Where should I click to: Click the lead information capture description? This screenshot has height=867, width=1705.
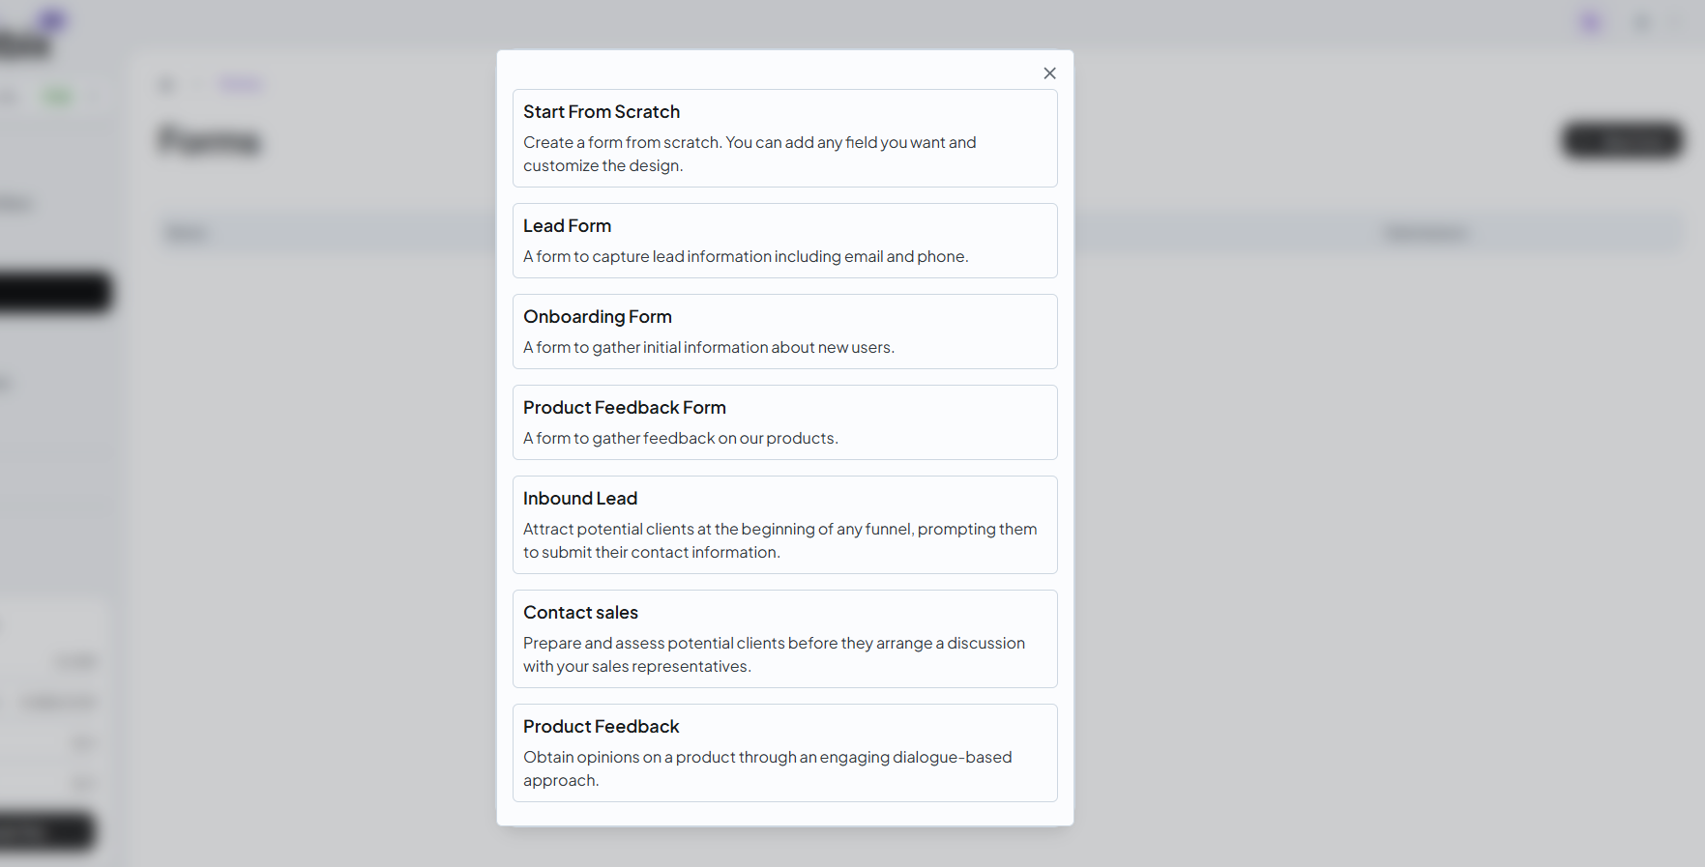tap(745, 257)
